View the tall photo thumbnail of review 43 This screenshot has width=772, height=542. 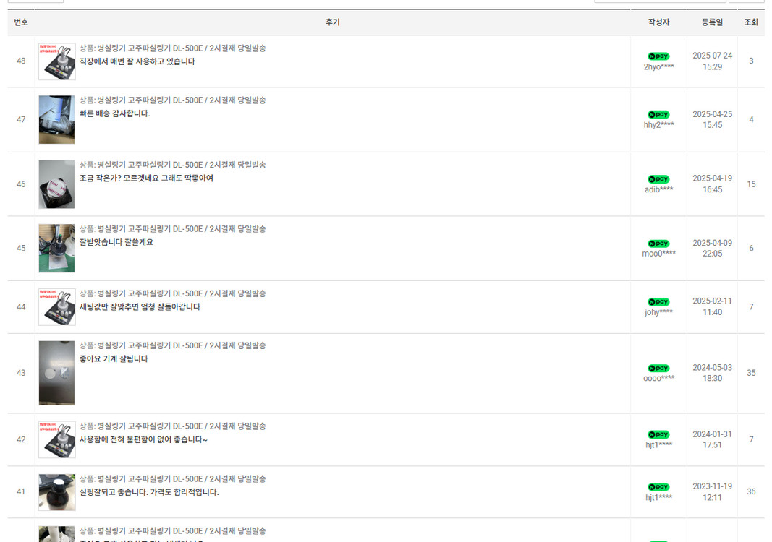tap(56, 373)
